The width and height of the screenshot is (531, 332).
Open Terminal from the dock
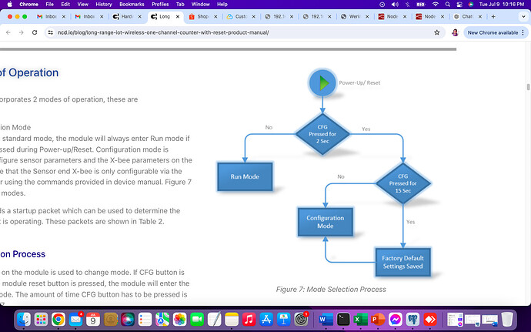[342, 319]
